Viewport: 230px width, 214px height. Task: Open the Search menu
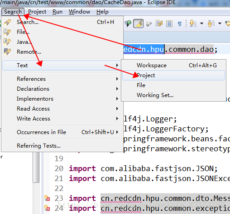coord(13,12)
